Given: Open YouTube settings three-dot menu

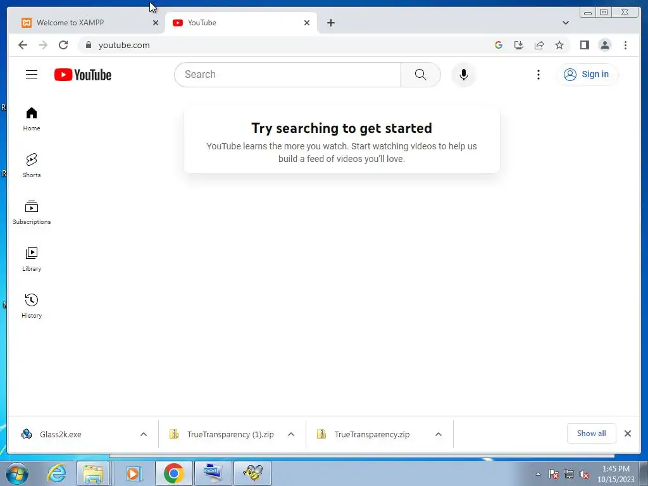Looking at the screenshot, I should point(538,75).
